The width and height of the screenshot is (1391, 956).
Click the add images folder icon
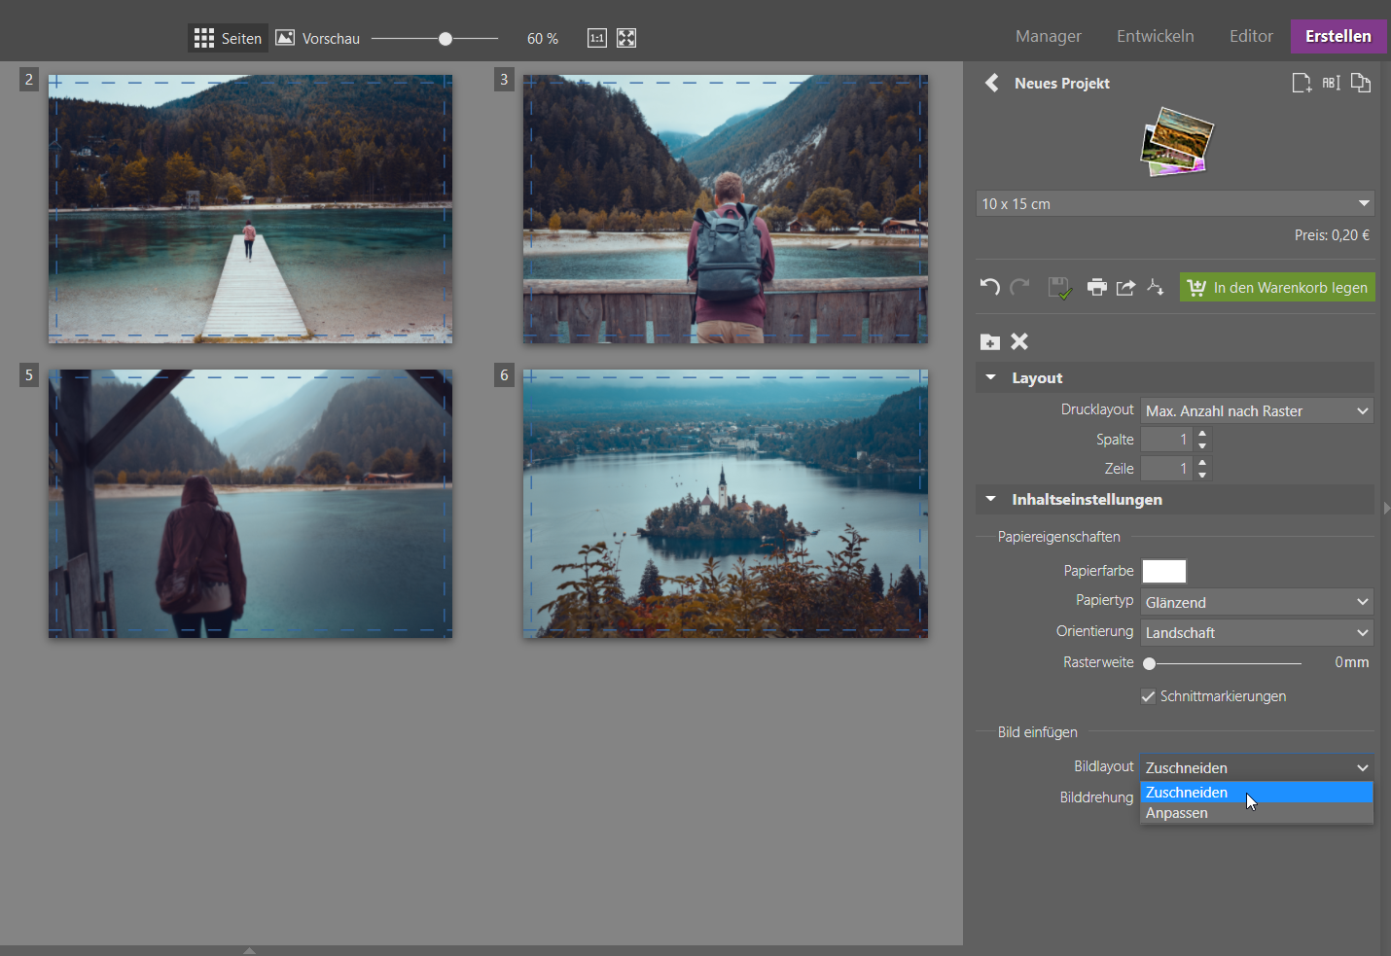point(990,341)
